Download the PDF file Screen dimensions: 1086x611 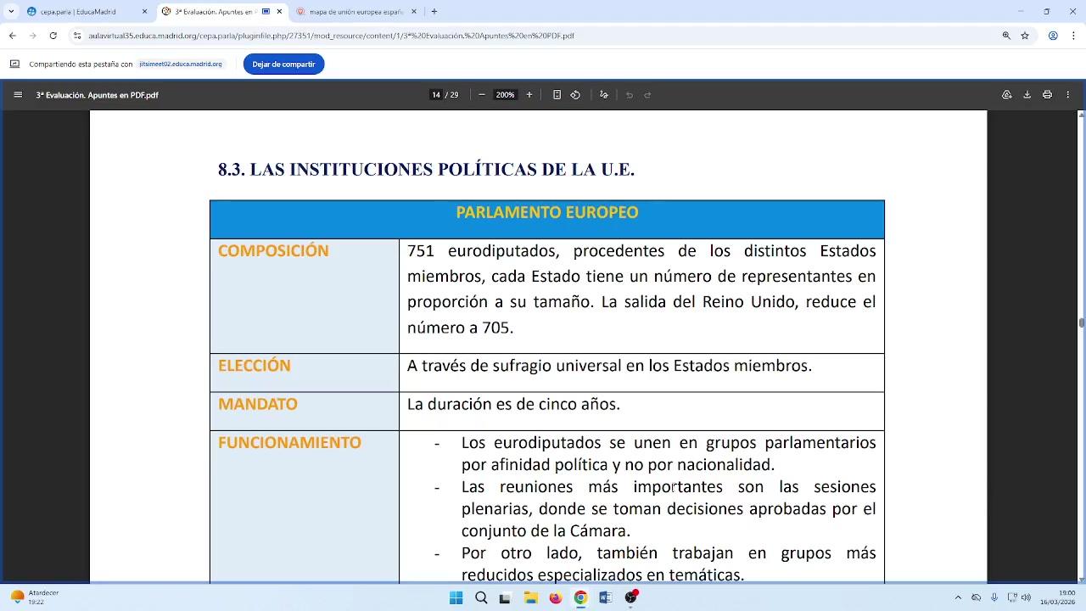(1027, 95)
